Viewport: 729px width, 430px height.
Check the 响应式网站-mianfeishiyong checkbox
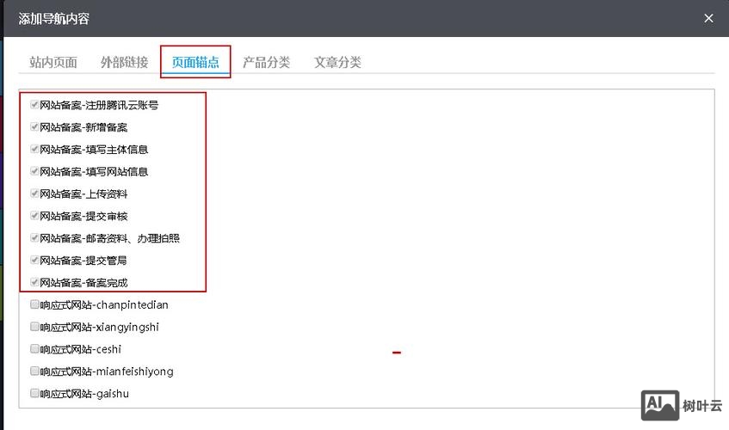(34, 371)
